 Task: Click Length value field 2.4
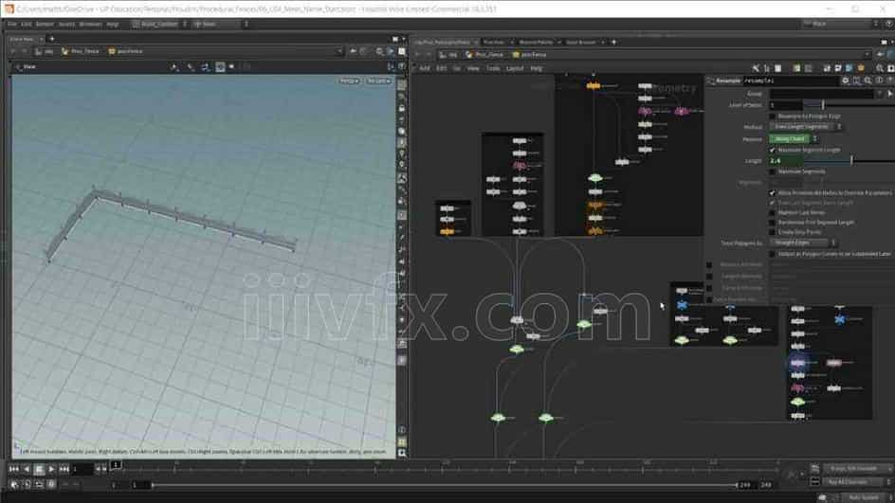(x=785, y=161)
